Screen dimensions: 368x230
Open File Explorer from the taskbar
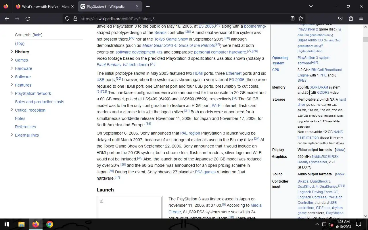pyautogui.click(x=21, y=224)
